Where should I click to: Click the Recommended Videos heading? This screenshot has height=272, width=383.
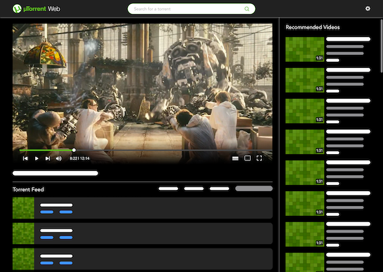coord(313,27)
